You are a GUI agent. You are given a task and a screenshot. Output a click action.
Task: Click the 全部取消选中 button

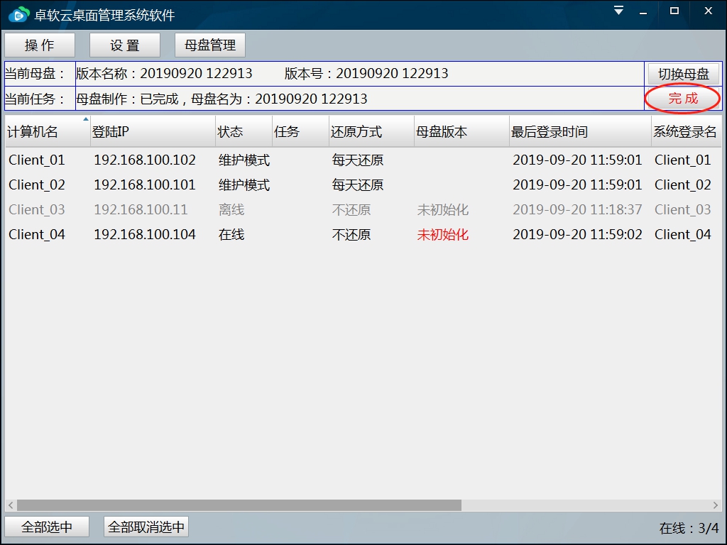pos(146,527)
